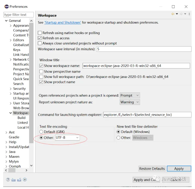Screen dimensions: 195x189
Task: Open the 'Startup and Shutdown' link
Action: tap(63, 22)
